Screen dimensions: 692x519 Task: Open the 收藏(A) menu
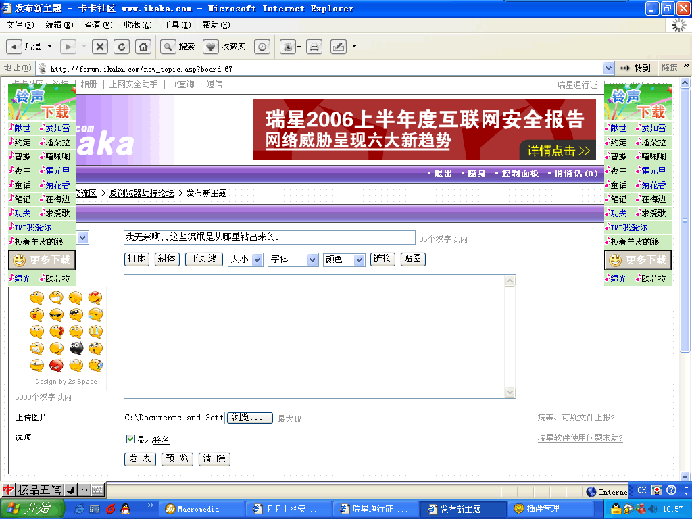tap(138, 25)
